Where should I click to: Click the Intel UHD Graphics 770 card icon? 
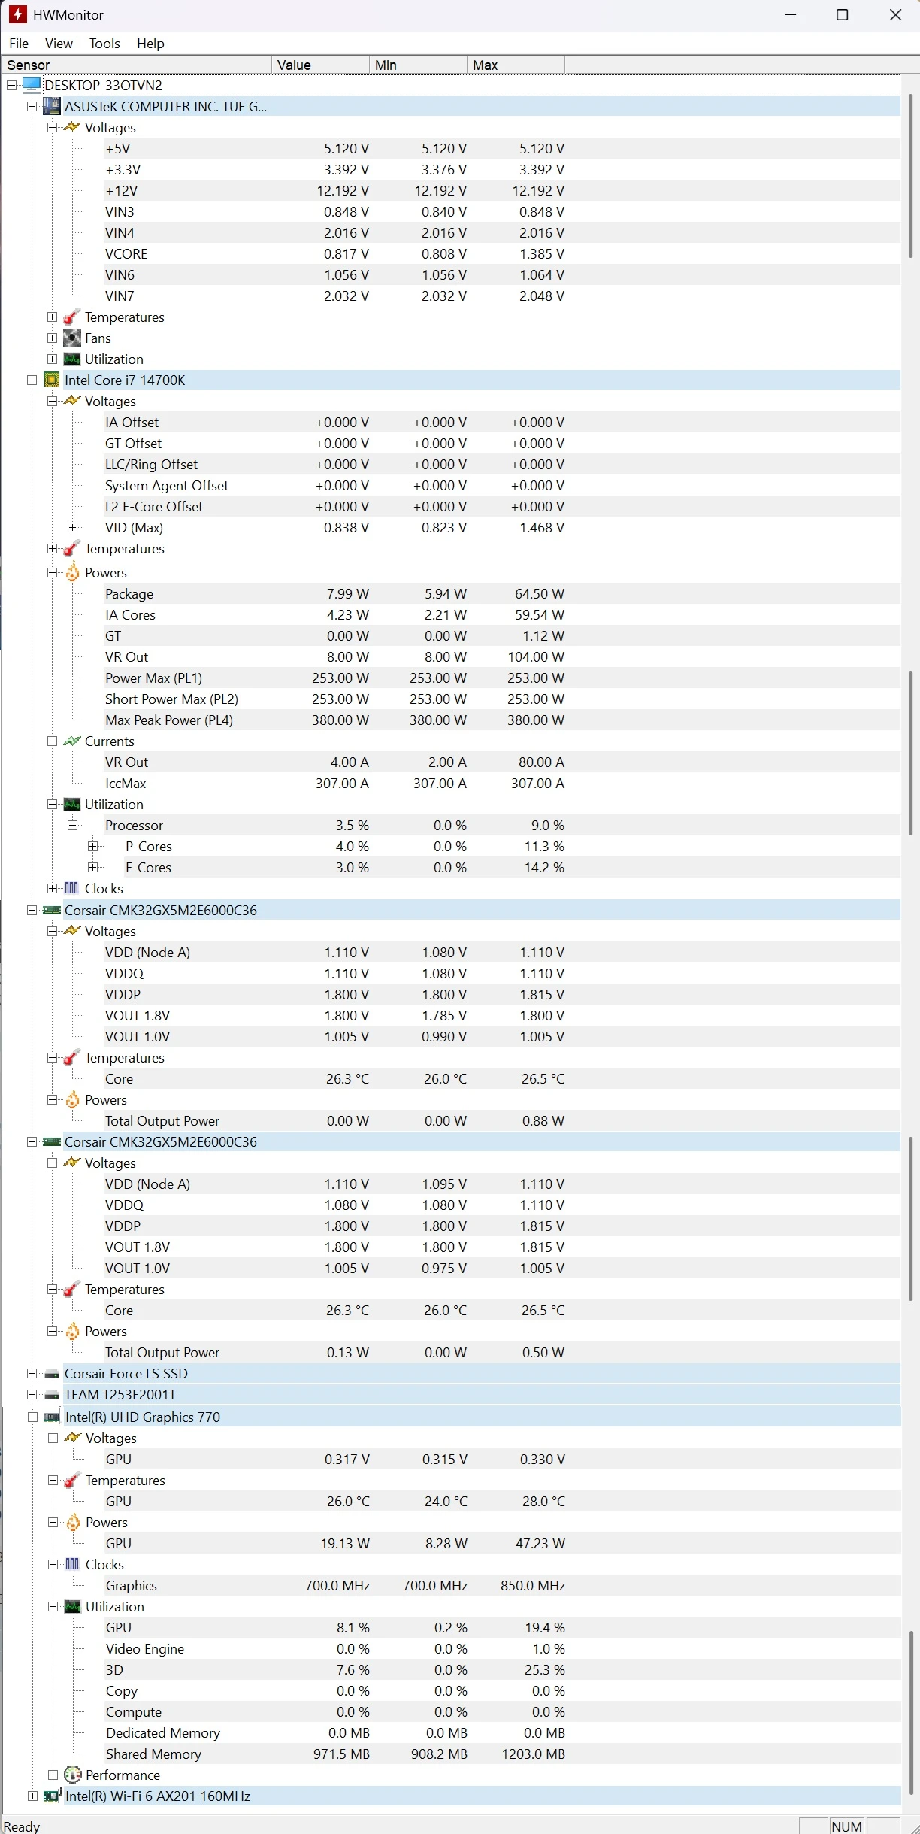53,1417
